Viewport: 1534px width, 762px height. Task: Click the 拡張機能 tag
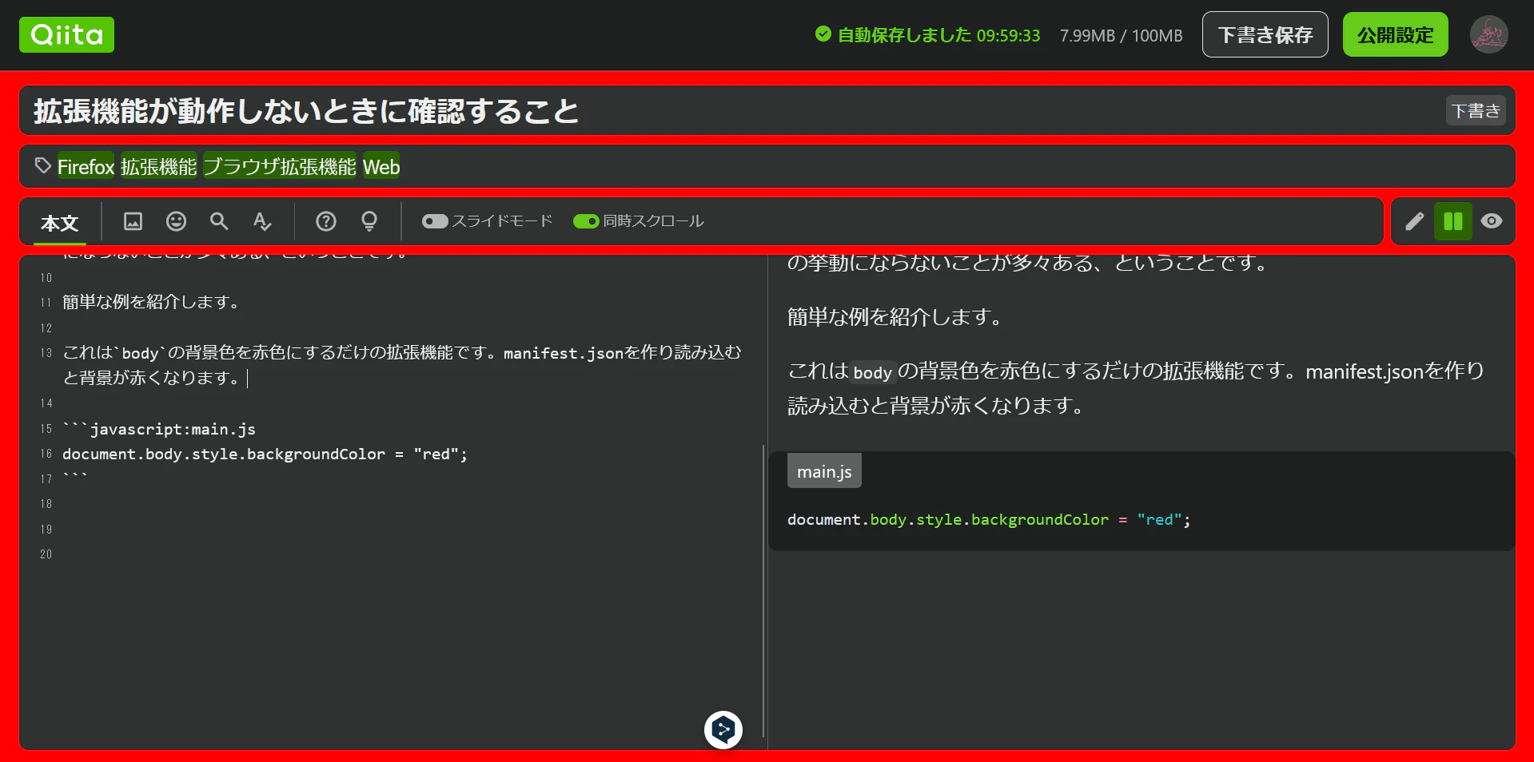tap(158, 167)
